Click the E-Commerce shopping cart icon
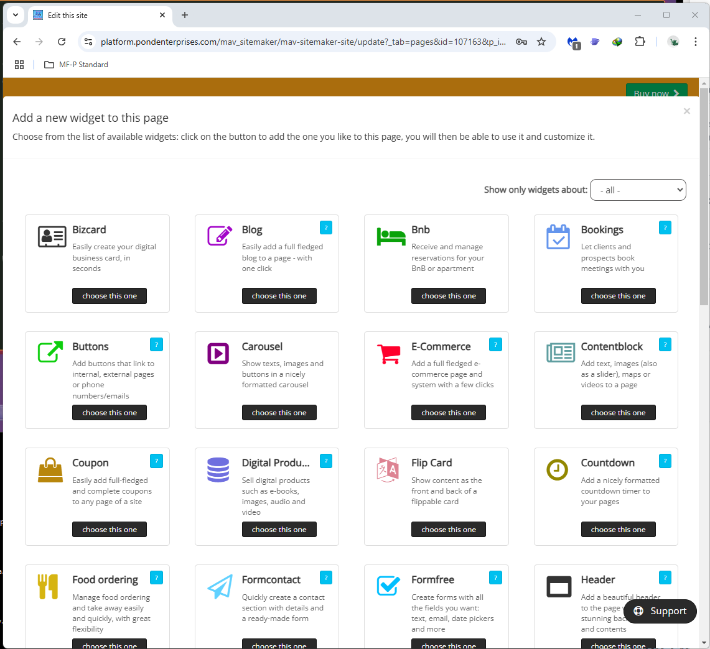The image size is (710, 649). click(x=389, y=354)
